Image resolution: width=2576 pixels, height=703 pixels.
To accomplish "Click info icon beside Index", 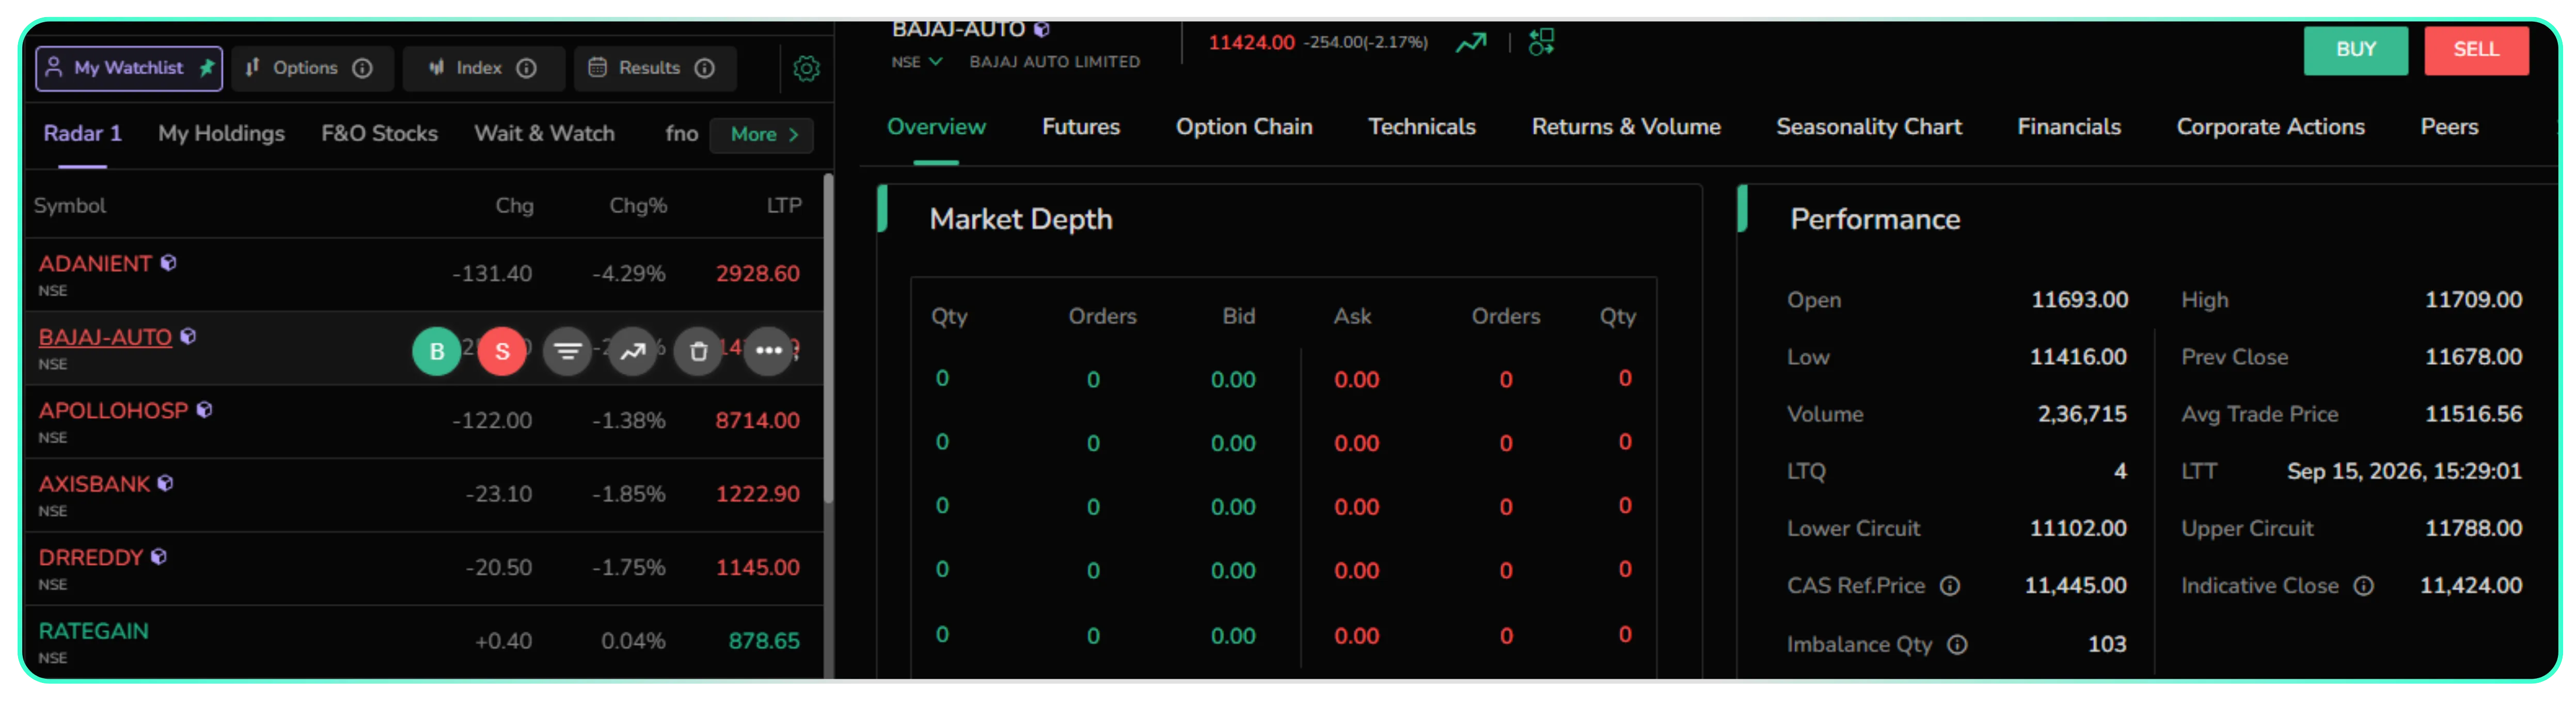I will pos(526,68).
